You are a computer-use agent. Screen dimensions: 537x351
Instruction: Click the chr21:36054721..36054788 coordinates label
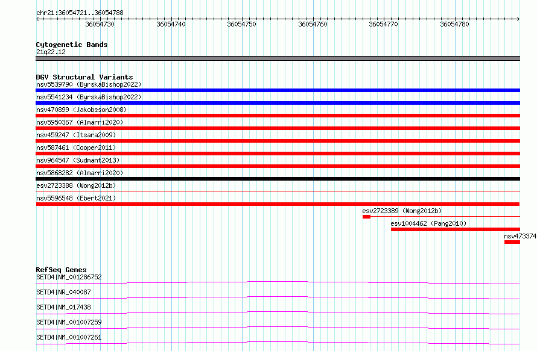[x=80, y=13]
